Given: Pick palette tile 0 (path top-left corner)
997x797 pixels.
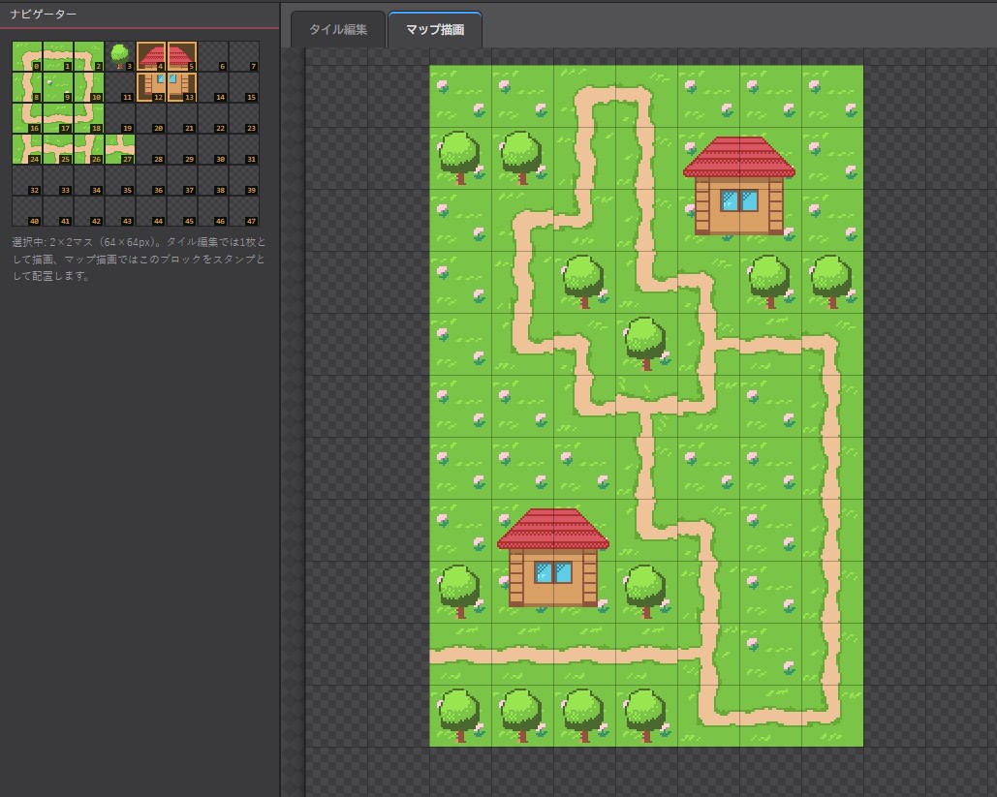Looking at the screenshot, I should point(27,56).
